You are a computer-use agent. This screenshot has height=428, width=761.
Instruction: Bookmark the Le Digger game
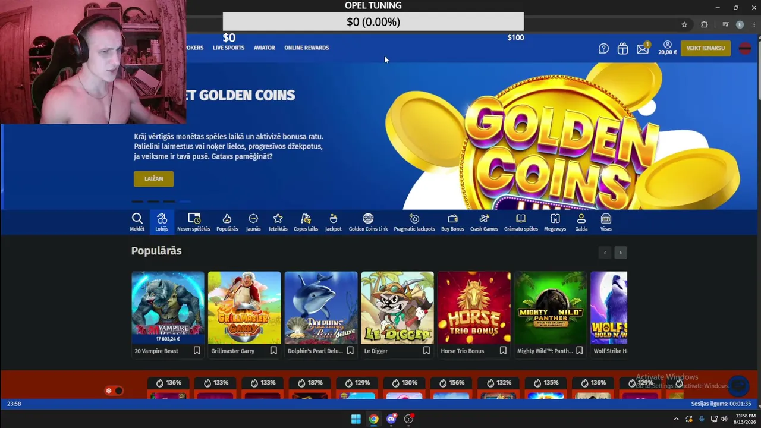(426, 351)
